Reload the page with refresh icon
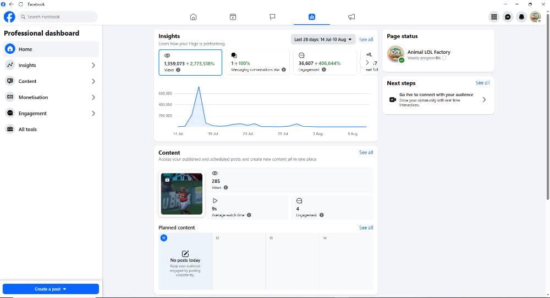Screen dimensions: 550x298 [x=21, y=4]
